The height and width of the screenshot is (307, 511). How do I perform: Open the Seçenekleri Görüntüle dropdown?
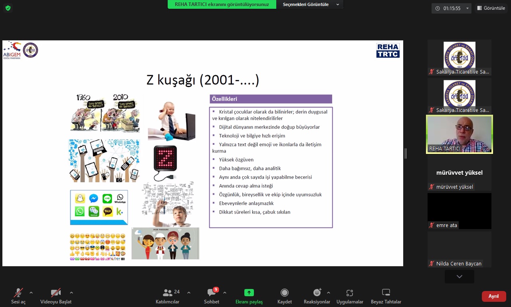tap(311, 4)
